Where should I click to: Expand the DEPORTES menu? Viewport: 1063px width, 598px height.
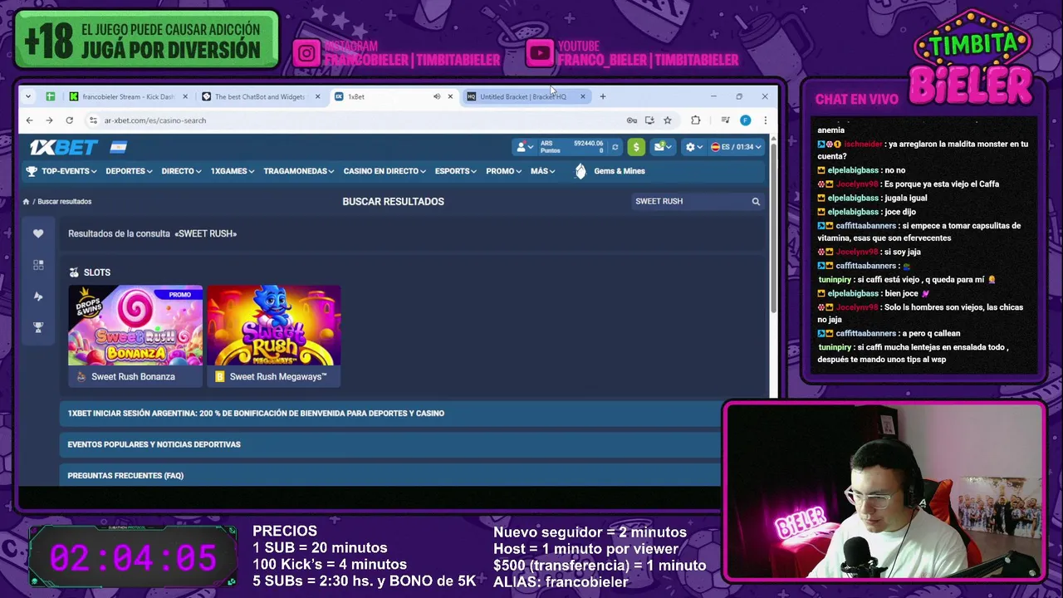coord(129,171)
